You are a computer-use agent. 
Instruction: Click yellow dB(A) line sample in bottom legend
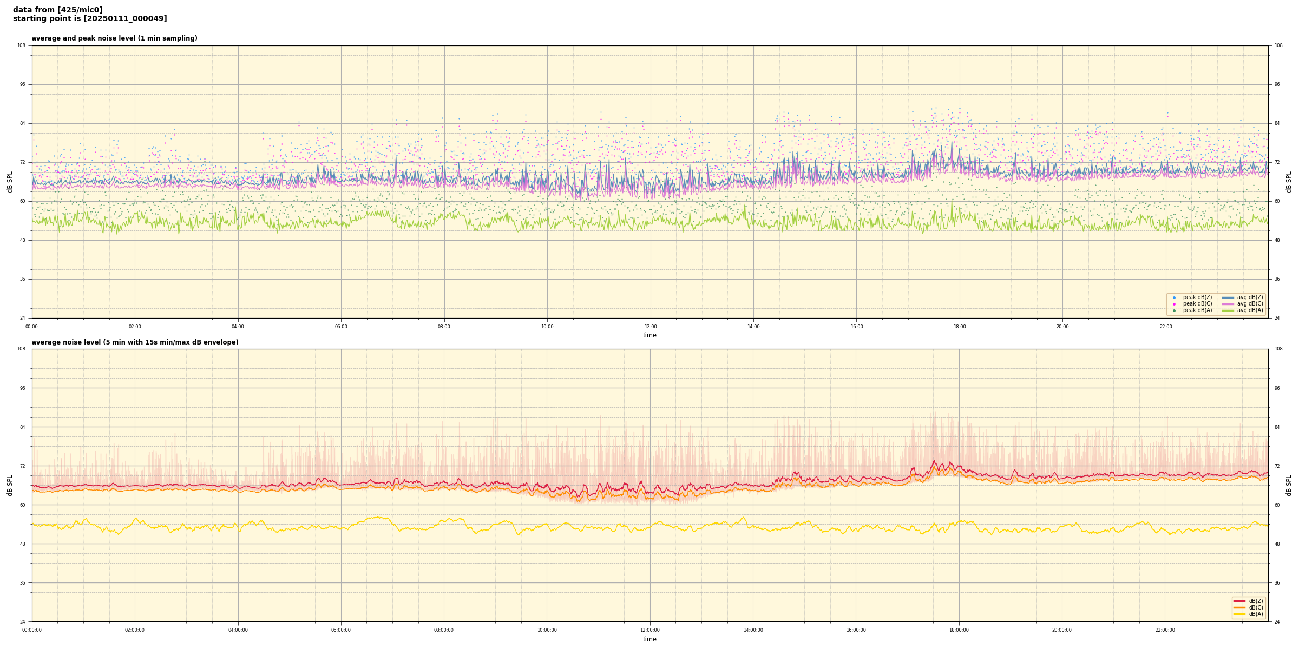click(1239, 614)
